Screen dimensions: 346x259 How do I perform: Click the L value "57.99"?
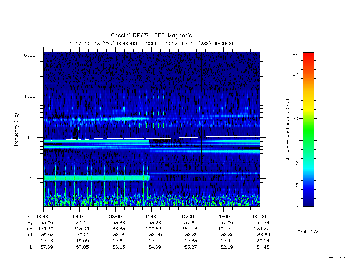(x=47, y=247)
